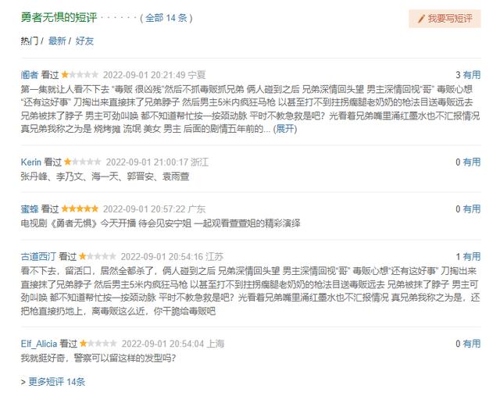Select the 热门 sorting tab

(x=30, y=41)
